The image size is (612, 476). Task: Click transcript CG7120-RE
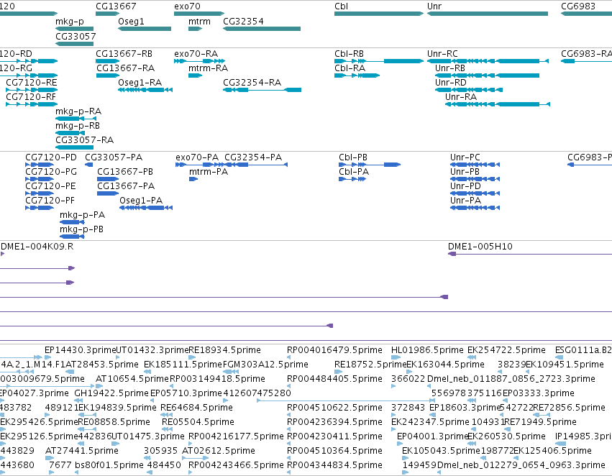(31, 83)
